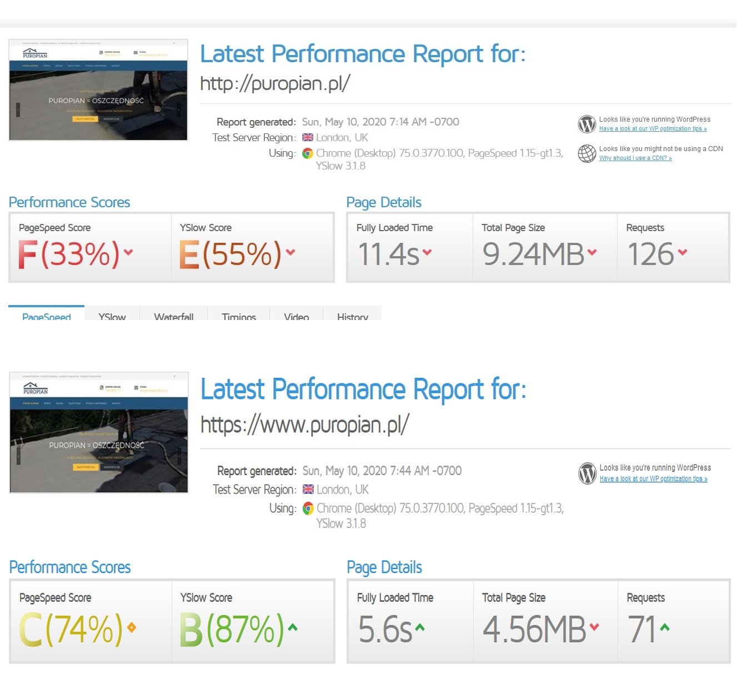Viewport: 737px width, 689px height.
Task: Click the Chrome icon in second report
Action: tap(308, 508)
